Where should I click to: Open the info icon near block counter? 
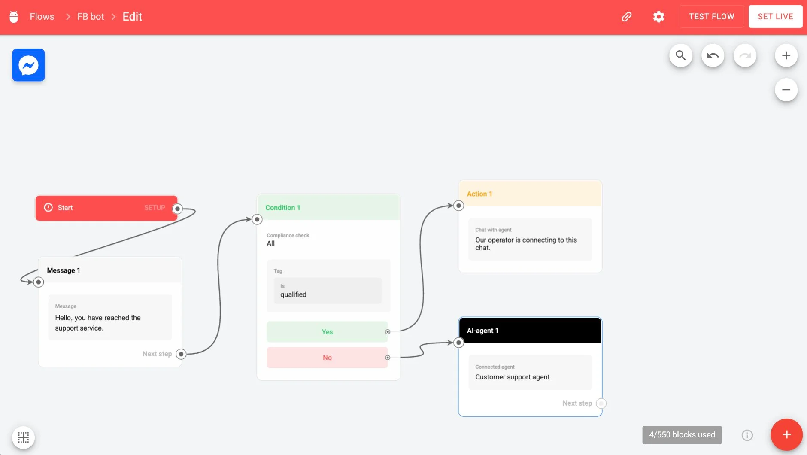[747, 435]
